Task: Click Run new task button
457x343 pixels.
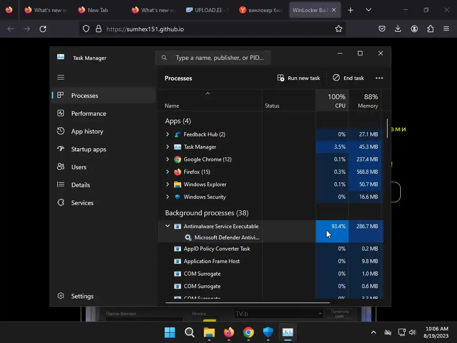Action: pyautogui.click(x=299, y=78)
